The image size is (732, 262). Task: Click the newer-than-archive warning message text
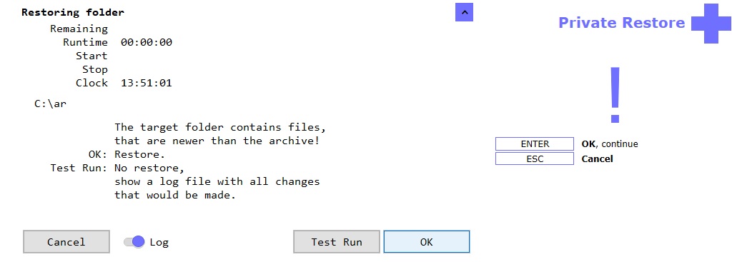(220, 133)
